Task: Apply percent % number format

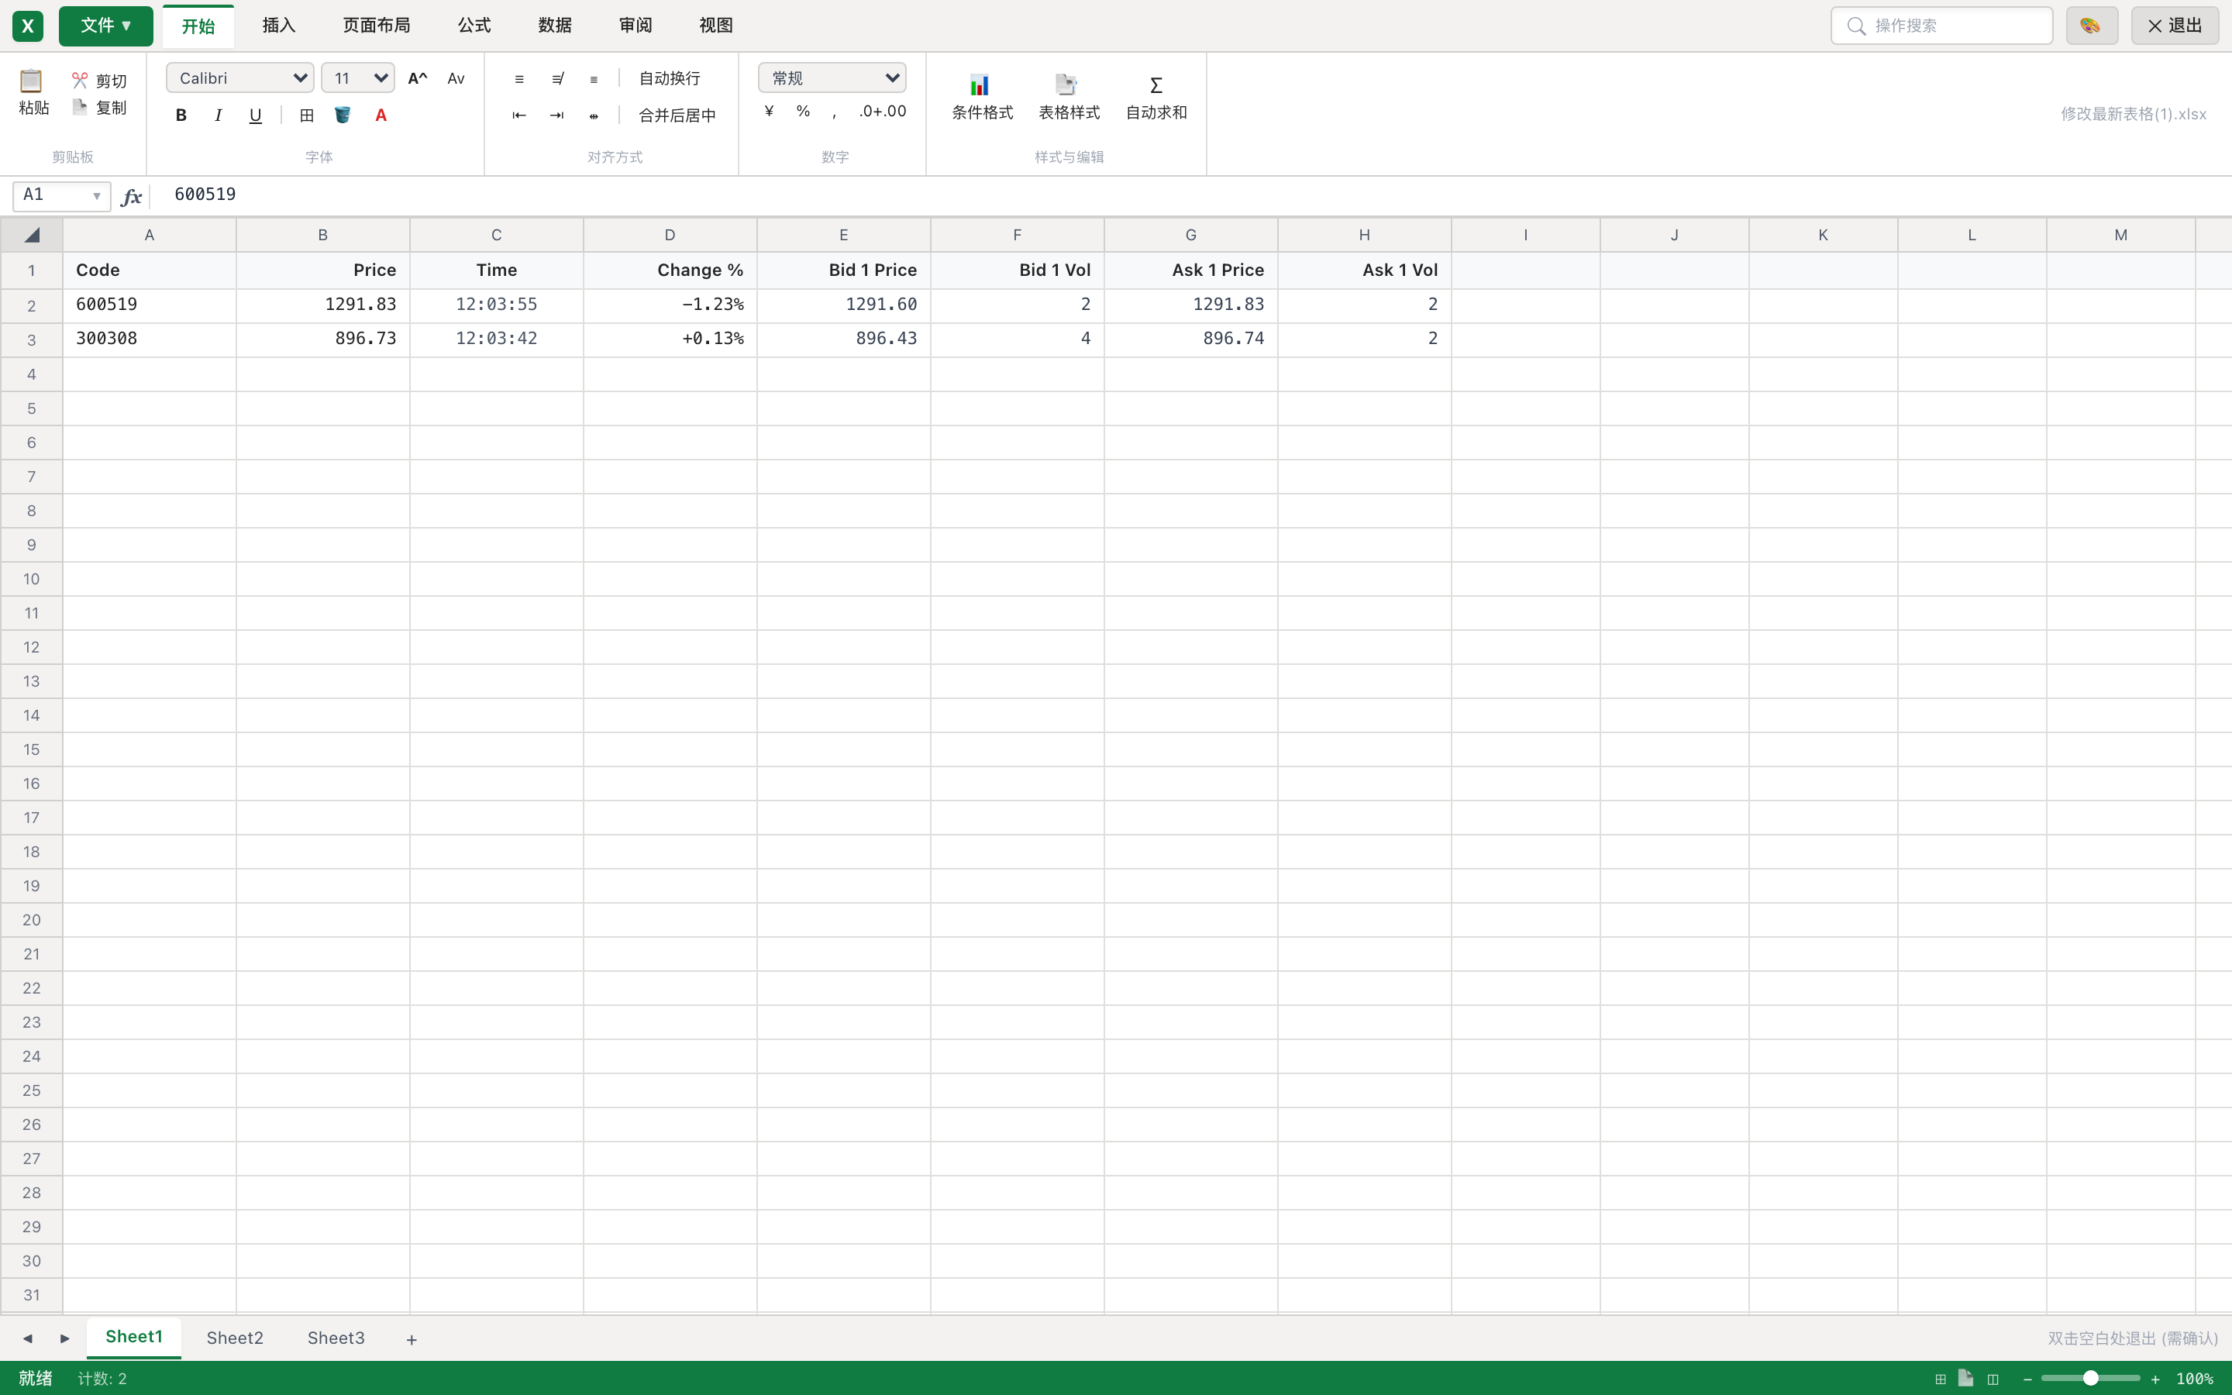Action: (x=804, y=111)
